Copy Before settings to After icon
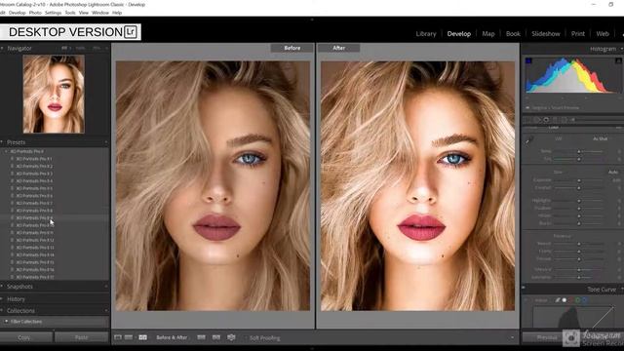Image resolution: width=624 pixels, height=351 pixels. [201, 337]
